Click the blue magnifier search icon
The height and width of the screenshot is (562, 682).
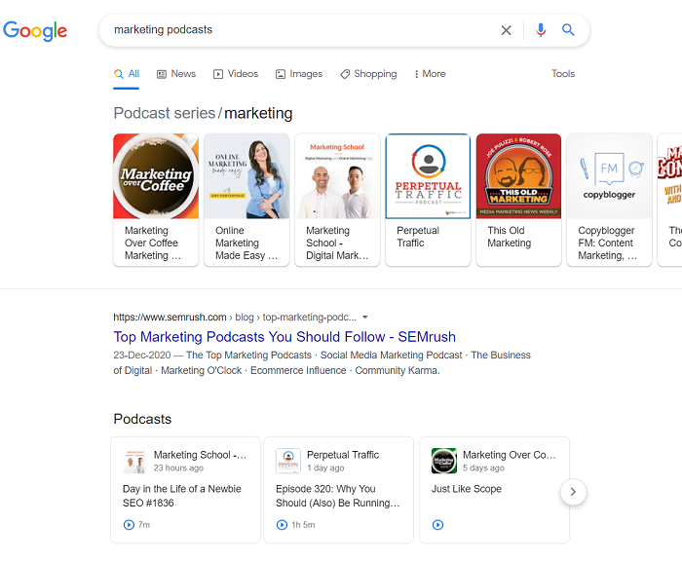[x=568, y=30]
